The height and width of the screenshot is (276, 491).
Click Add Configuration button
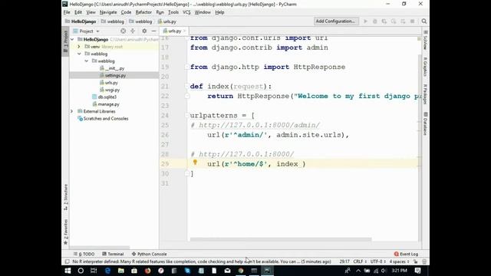336,21
